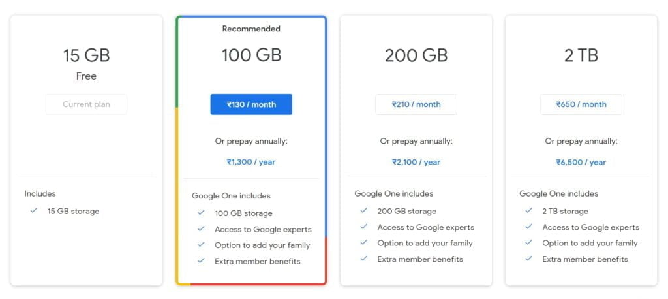Click checkmark next to 2 TB Extra member benefits
This screenshot has width=668, height=299.
coord(528,258)
